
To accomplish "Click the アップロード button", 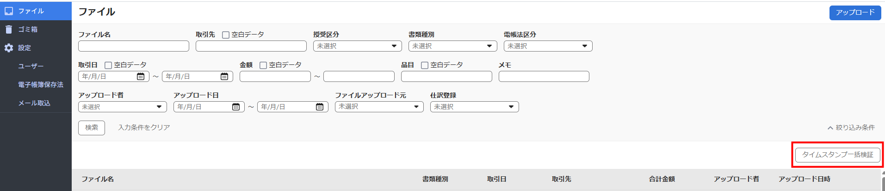I will coord(855,12).
